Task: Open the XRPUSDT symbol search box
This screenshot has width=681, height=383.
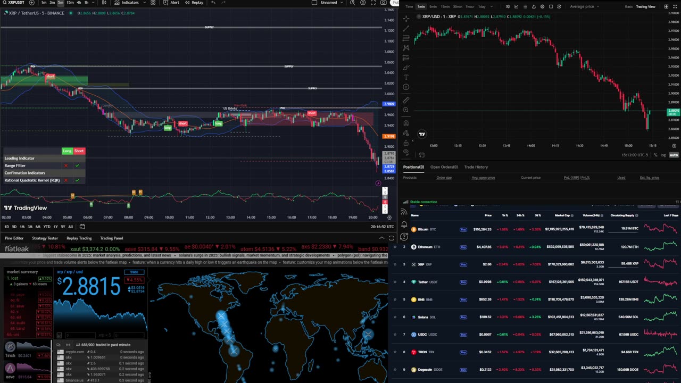Action: [13, 3]
